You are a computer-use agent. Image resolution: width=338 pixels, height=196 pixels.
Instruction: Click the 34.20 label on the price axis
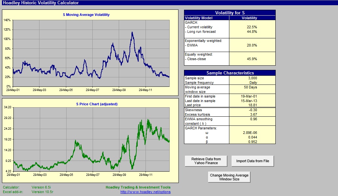(x=8, y=107)
